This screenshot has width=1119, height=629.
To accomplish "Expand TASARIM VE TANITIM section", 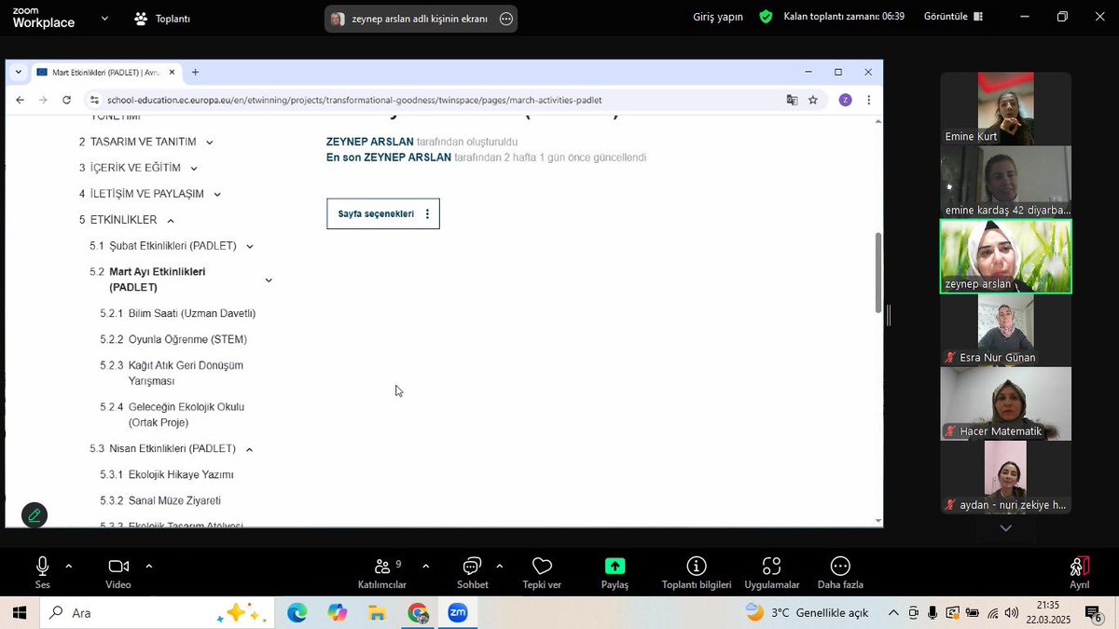I will point(209,143).
